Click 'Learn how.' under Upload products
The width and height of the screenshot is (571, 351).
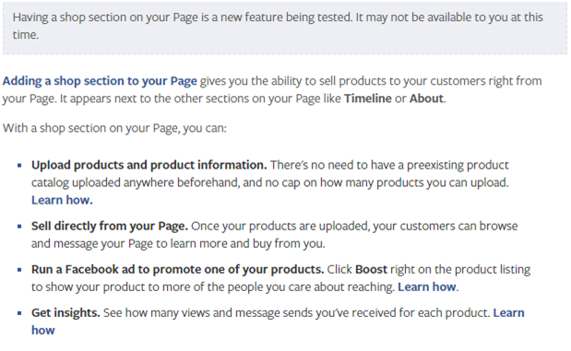(x=62, y=200)
